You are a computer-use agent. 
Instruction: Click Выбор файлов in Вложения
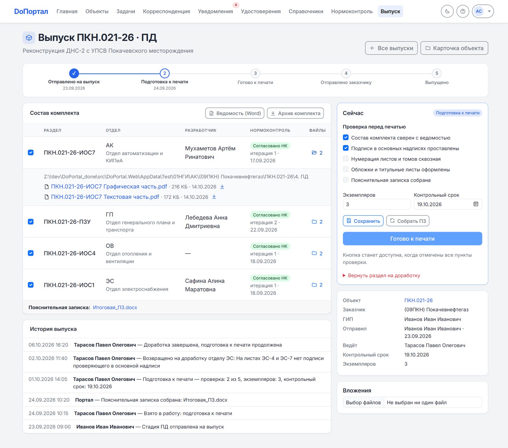363,403
